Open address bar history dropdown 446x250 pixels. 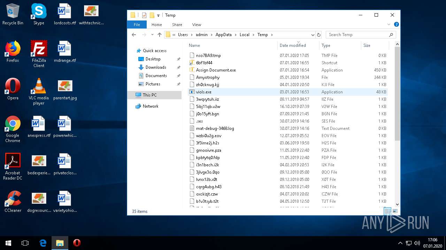point(313,35)
